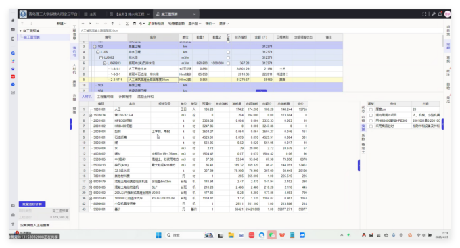Image resolution: width=460 pixels, height=248 pixels.
Task: Click the star favorites icon in left sidebar
Action: coord(13,20)
